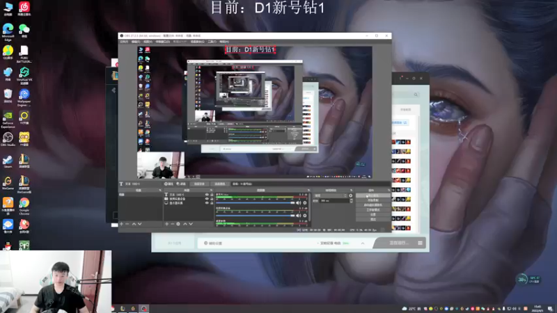Remove the selected scene with the minus icon
Viewport: 557px width, 313px height.
(127, 224)
